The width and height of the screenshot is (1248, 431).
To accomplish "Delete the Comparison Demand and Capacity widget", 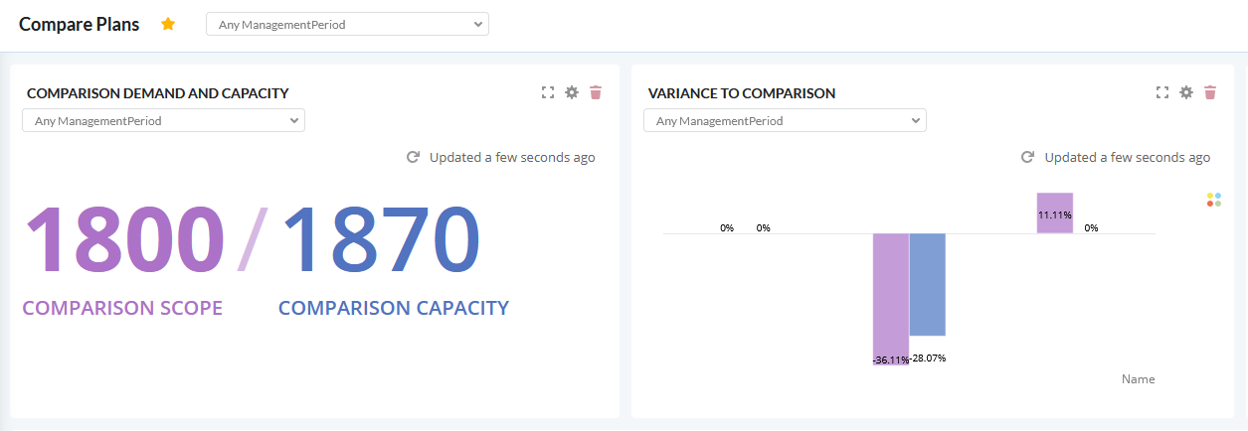I will click(596, 92).
